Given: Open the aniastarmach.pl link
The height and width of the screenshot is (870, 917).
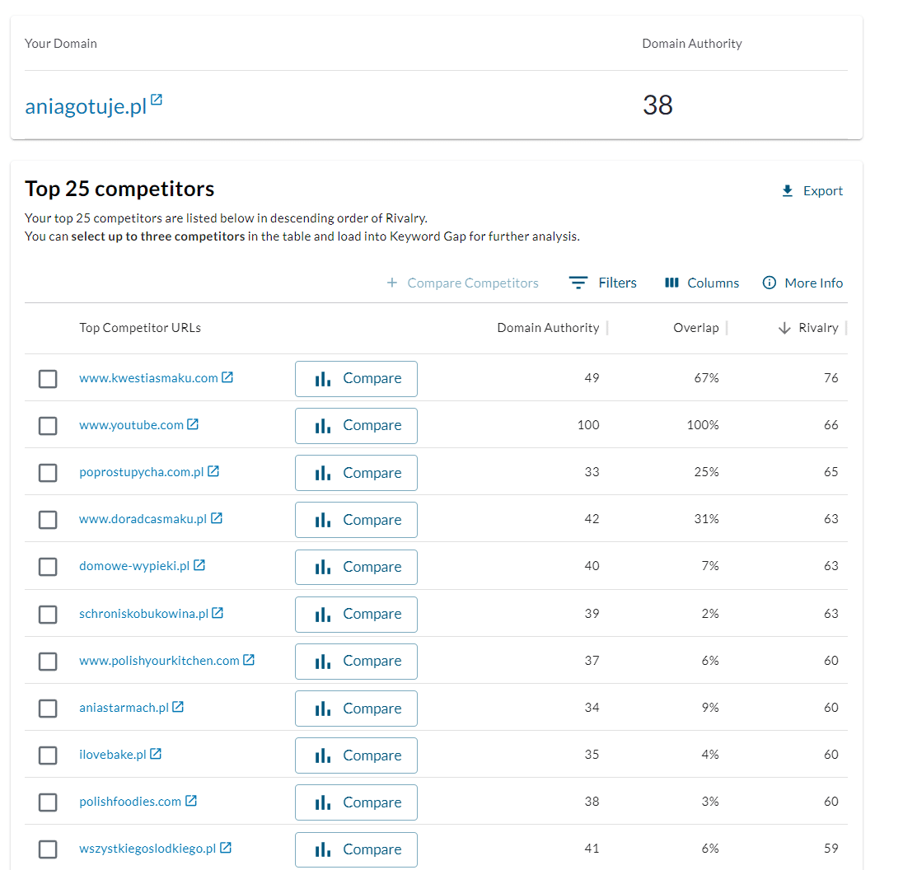Looking at the screenshot, I should pyautogui.click(x=124, y=708).
